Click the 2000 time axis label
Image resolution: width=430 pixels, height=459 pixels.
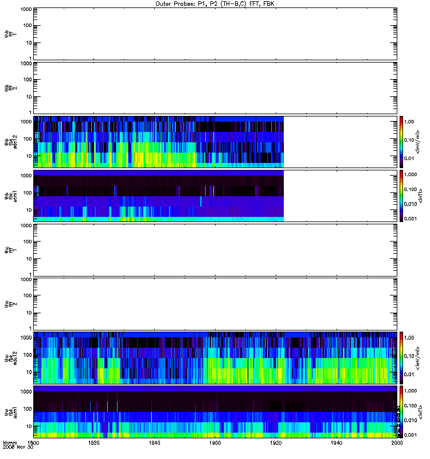tap(397, 443)
